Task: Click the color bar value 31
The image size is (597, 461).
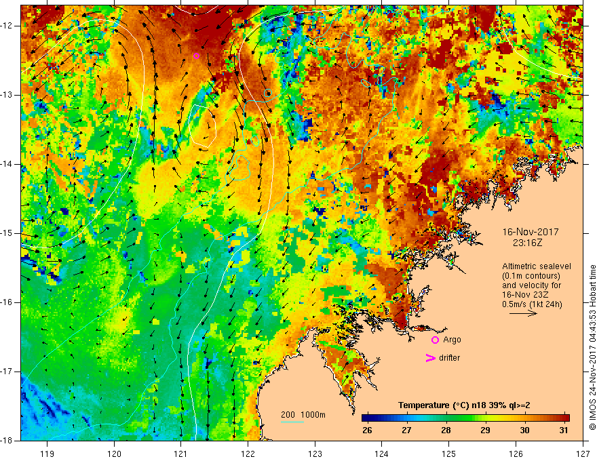Action: click(564, 430)
